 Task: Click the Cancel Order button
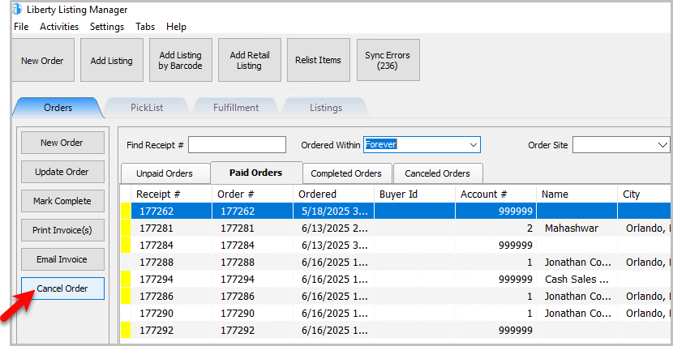point(62,288)
